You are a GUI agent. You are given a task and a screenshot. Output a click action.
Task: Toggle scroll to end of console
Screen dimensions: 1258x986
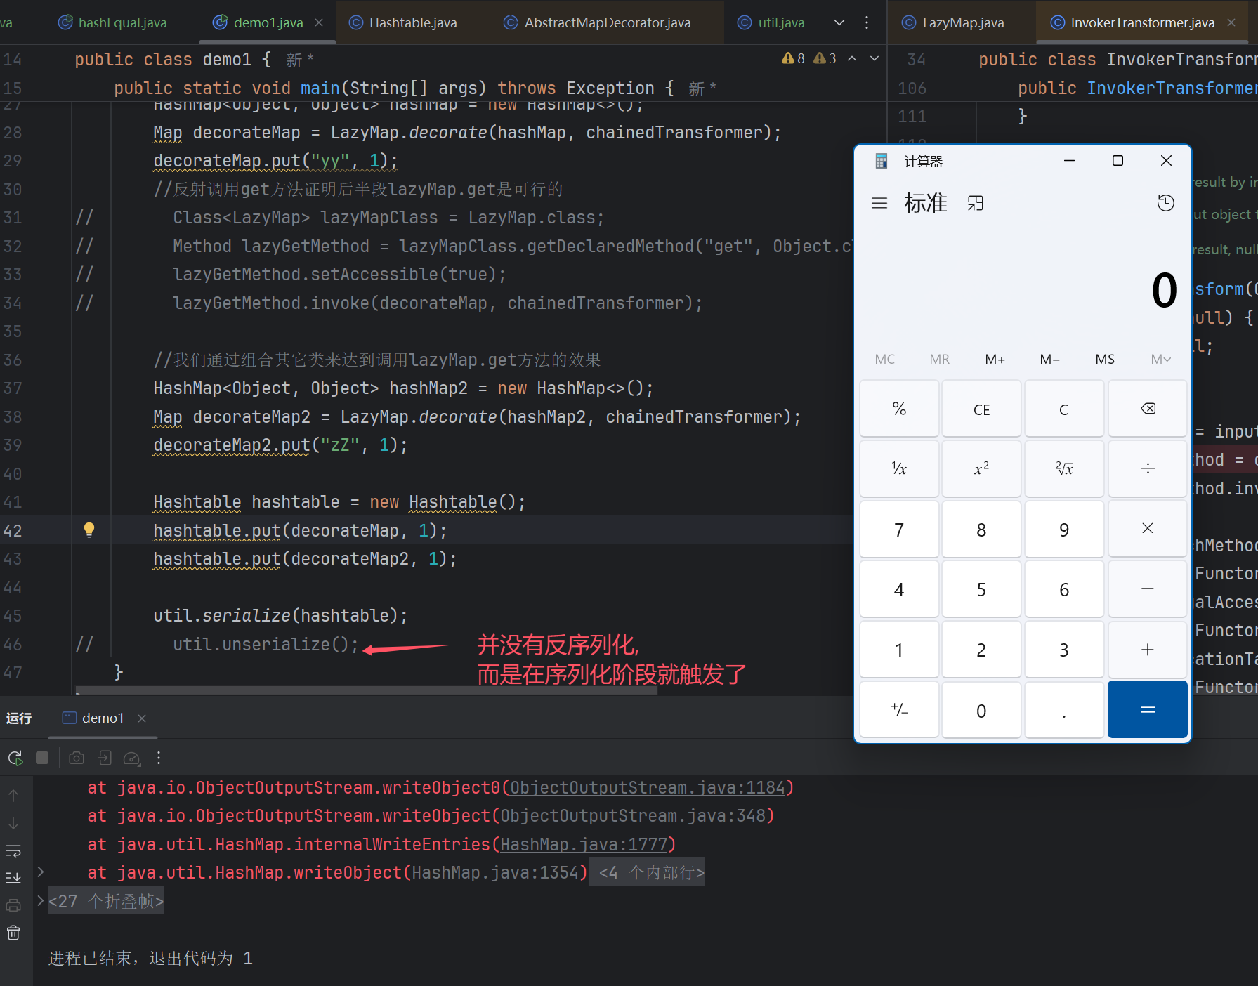[x=13, y=878]
